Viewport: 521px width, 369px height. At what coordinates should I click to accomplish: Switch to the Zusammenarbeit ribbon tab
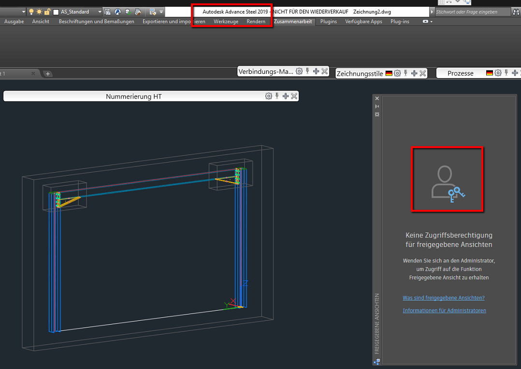[293, 21]
